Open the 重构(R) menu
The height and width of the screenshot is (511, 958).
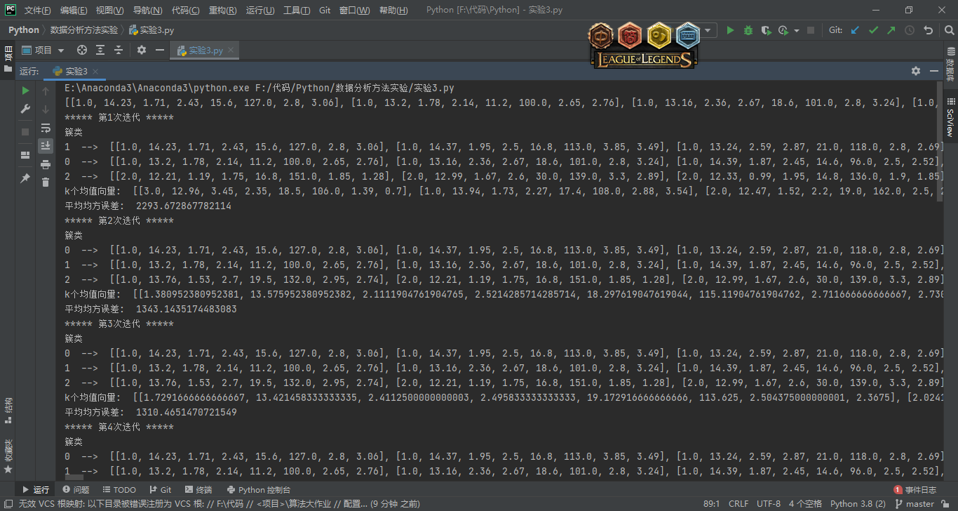click(223, 11)
